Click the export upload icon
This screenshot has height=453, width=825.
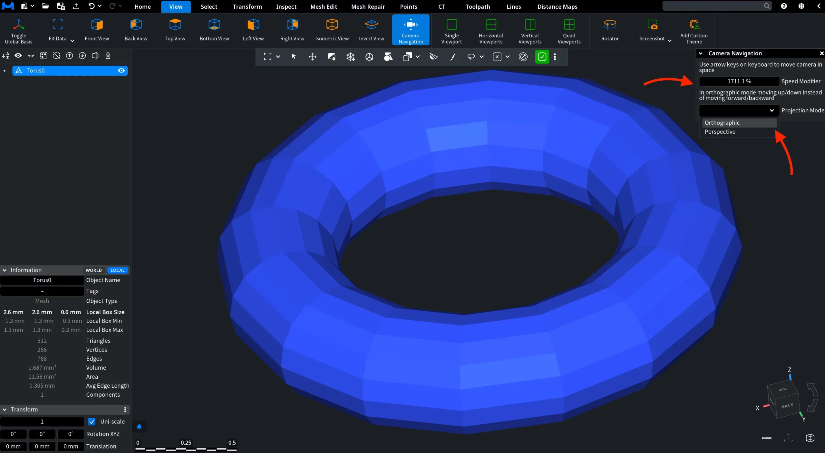pyautogui.click(x=76, y=6)
